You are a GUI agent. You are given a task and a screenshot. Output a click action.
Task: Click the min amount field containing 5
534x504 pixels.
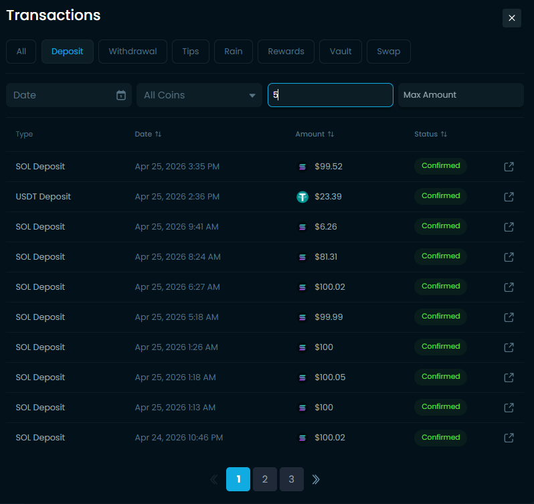coord(331,95)
